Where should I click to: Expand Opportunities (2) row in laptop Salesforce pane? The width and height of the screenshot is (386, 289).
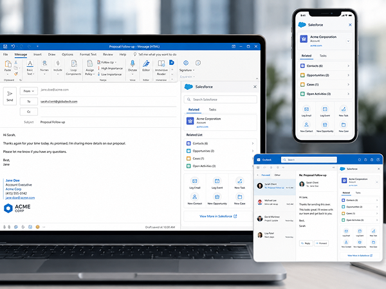pos(220,151)
